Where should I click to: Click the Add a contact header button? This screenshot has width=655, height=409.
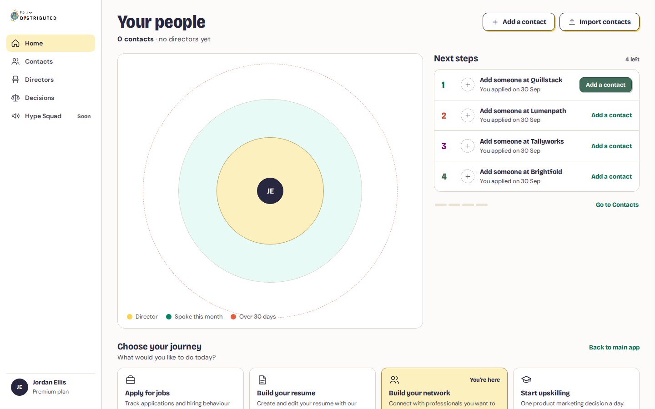click(x=519, y=22)
